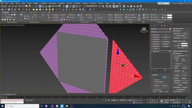This screenshot has width=192, height=108.
Task: Select the Select and Rotate tool
Action: point(43,6)
